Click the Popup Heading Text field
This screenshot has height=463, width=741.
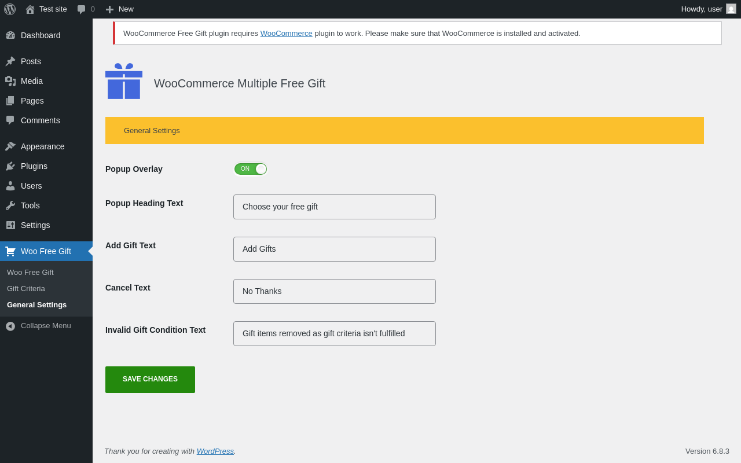(335, 207)
